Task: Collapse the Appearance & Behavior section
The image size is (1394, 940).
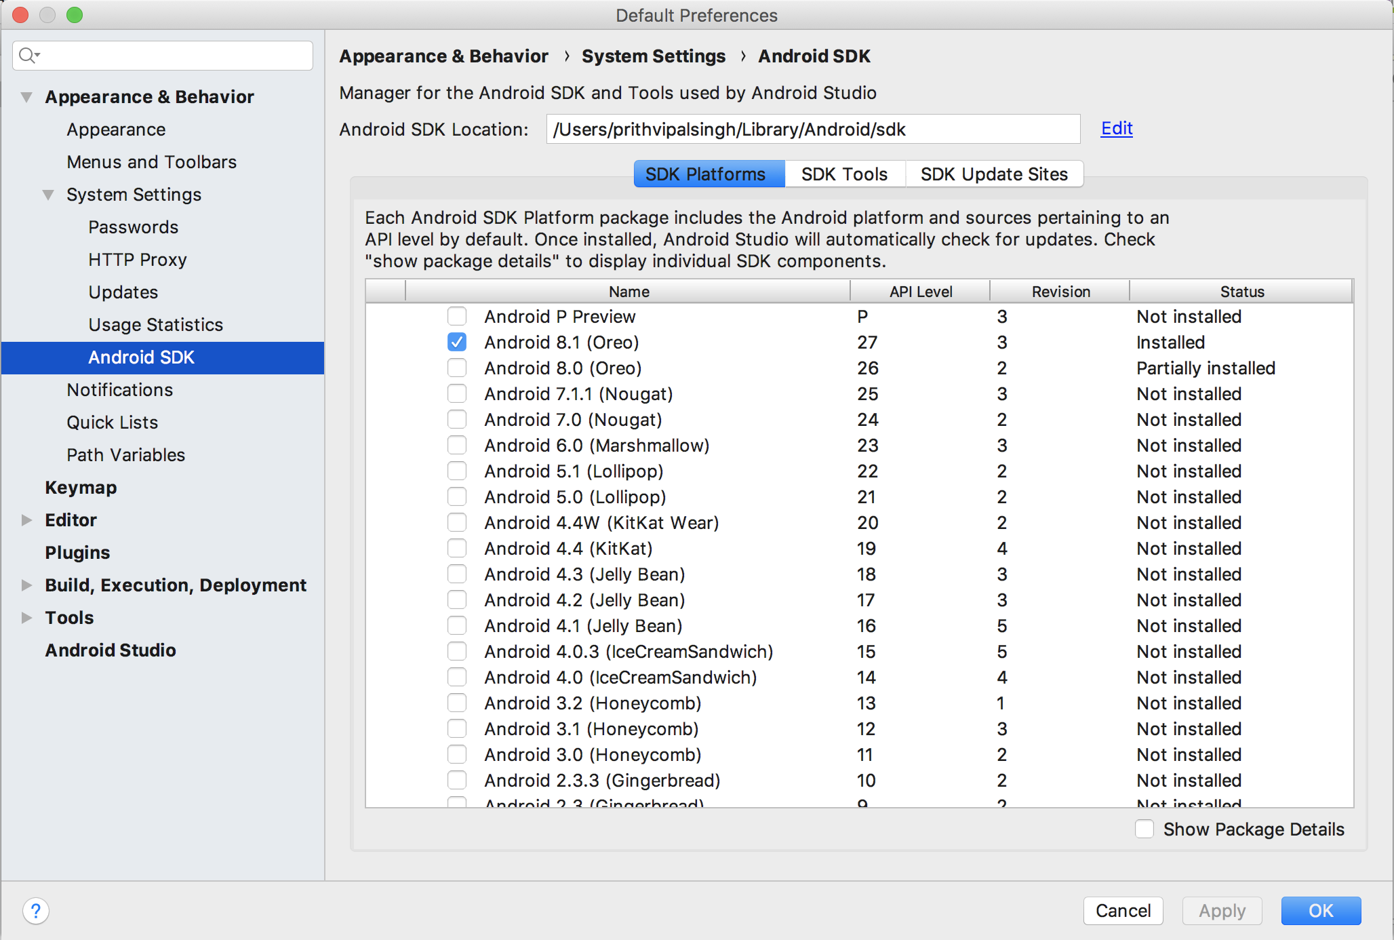Action: (x=26, y=97)
